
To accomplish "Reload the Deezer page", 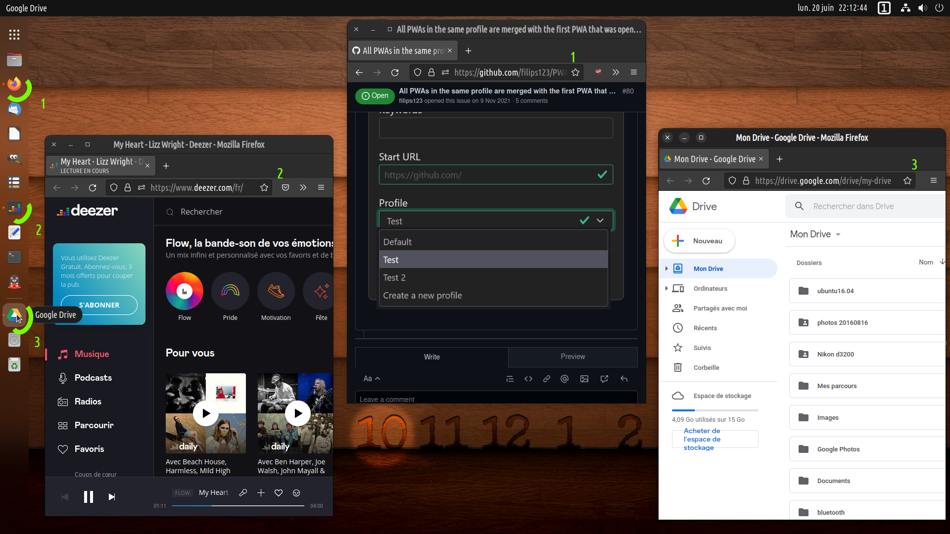I will [93, 187].
